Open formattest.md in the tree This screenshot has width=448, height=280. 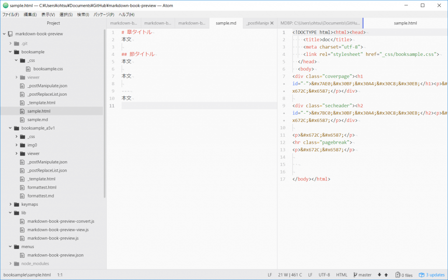coord(40,196)
